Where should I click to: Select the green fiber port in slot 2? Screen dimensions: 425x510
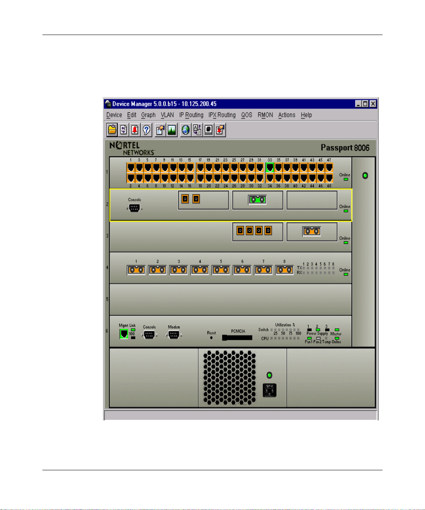[x=257, y=200]
